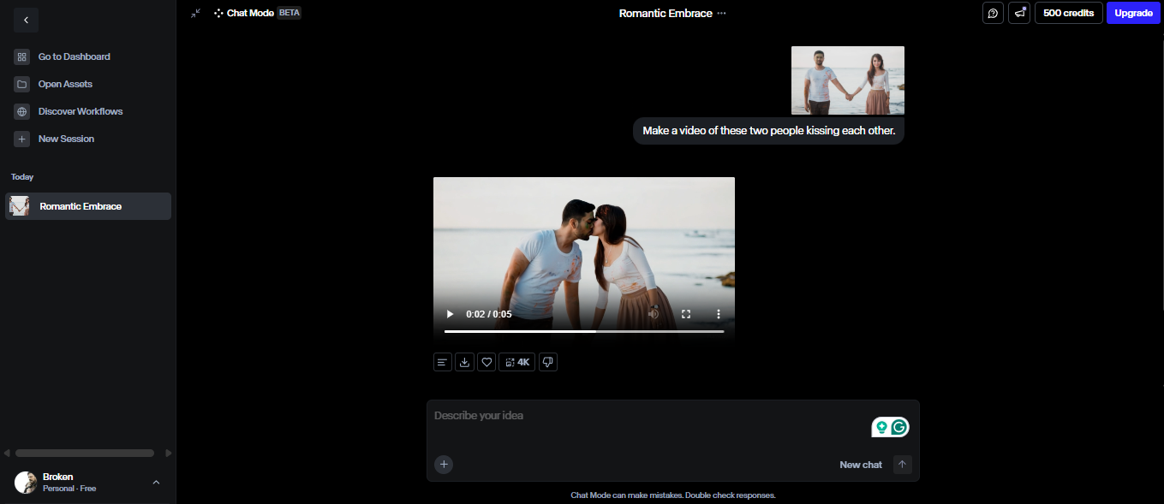The image size is (1164, 504).
Task: Open the Romantic Embrace session in sidebar
Action: (x=88, y=206)
